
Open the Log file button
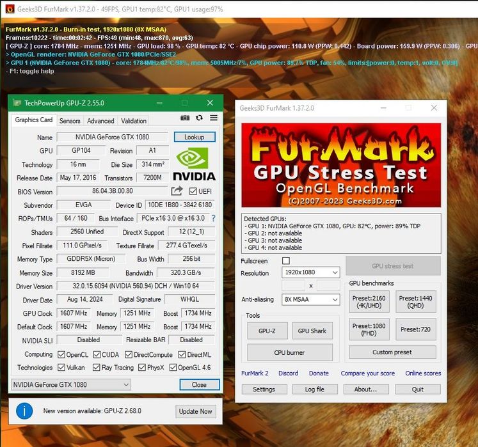coord(315,389)
